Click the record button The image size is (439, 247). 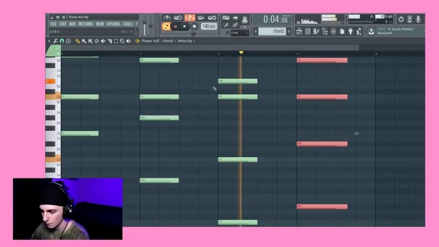click(194, 27)
